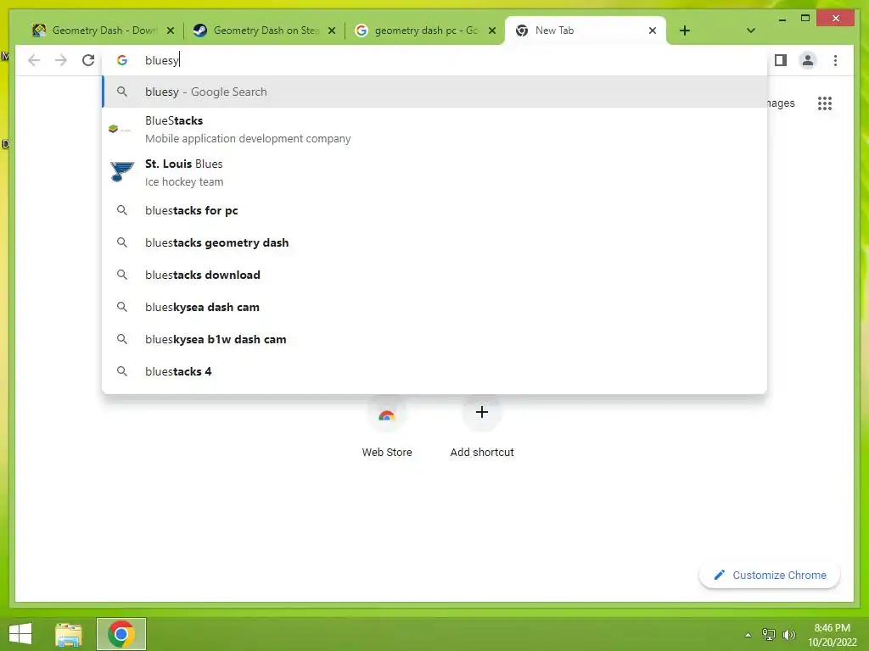Click the address bar containing bluesy
Image resolution: width=869 pixels, height=651 pixels.
coord(434,60)
